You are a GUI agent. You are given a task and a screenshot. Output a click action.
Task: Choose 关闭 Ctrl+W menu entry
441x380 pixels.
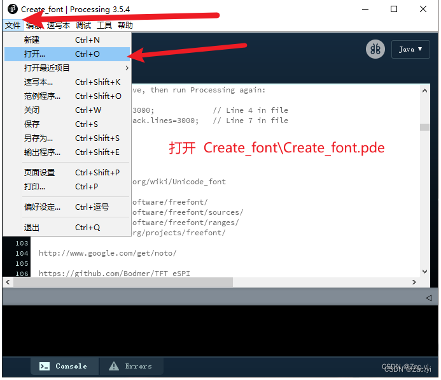(x=67, y=110)
